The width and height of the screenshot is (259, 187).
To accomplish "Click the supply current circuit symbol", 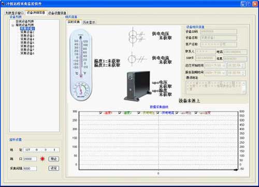I will point(136,59).
